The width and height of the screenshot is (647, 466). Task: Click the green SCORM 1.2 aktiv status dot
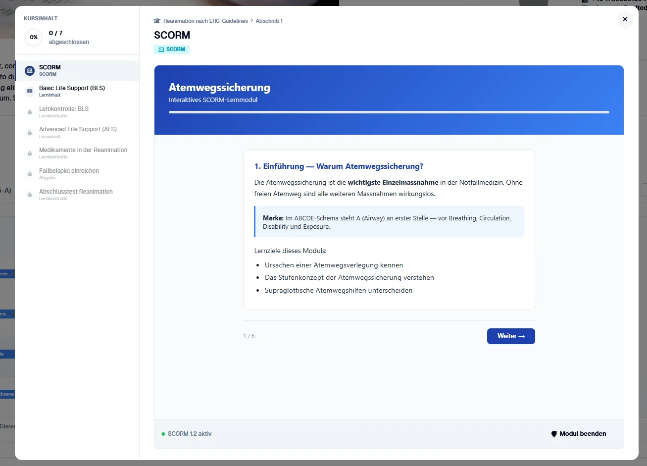[163, 433]
